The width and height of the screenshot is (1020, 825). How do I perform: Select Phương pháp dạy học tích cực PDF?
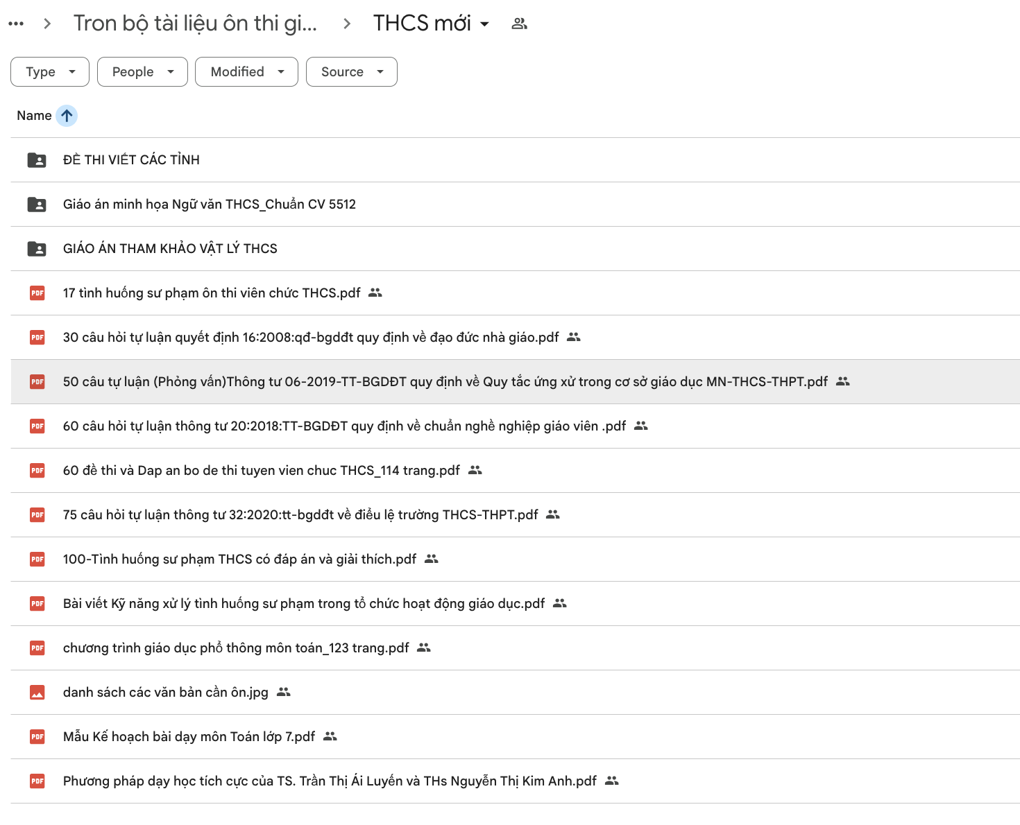coord(330,781)
